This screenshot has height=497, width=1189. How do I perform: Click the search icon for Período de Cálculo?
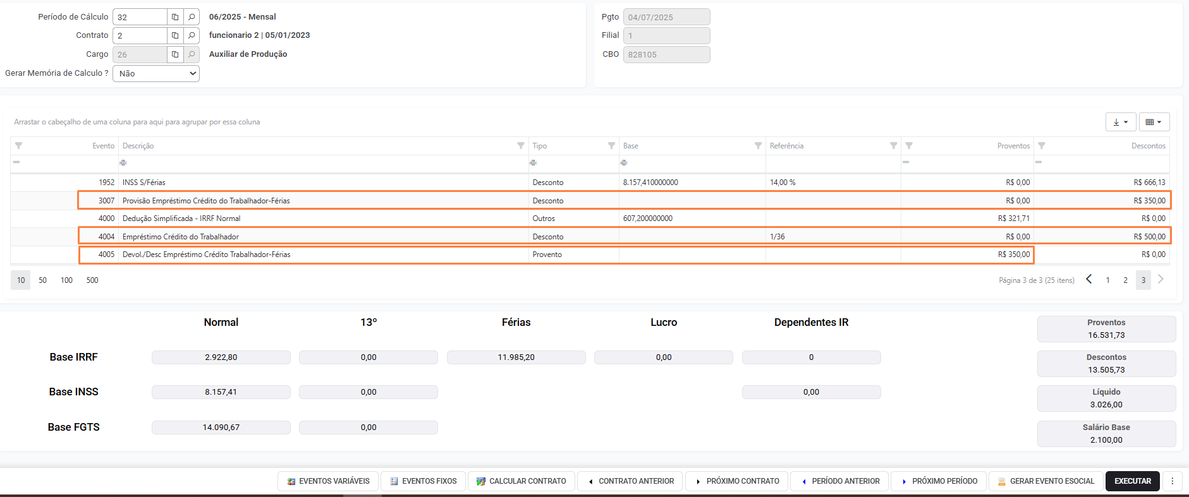[192, 17]
